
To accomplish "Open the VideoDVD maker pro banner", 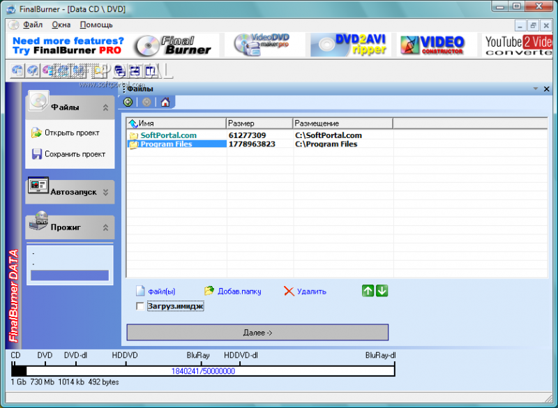I will [x=264, y=45].
